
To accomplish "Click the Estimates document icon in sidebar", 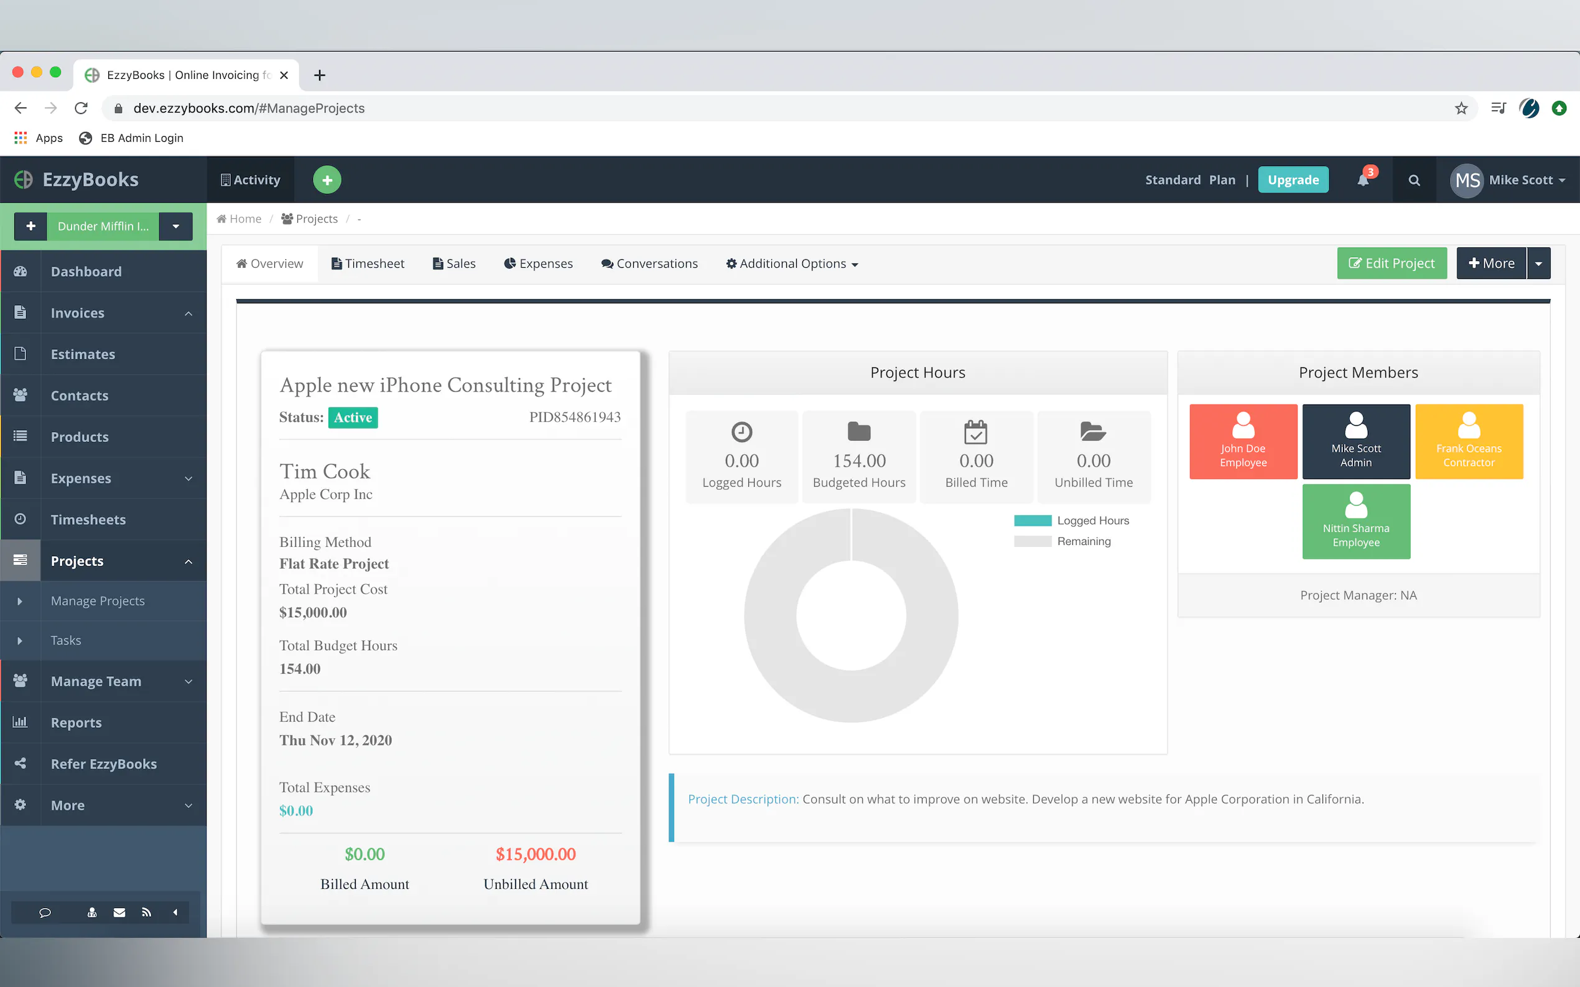I will pyautogui.click(x=21, y=354).
